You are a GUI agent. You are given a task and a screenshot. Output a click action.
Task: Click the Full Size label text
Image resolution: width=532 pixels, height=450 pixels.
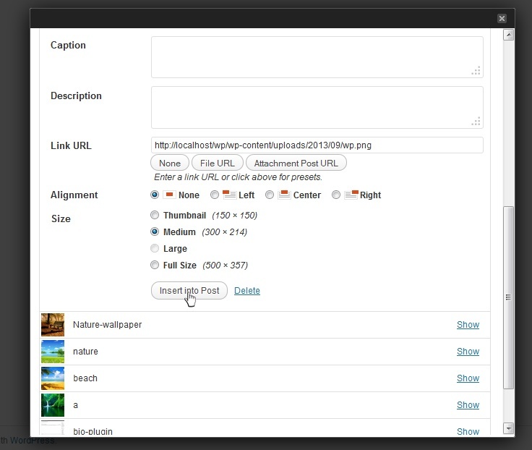click(x=180, y=266)
